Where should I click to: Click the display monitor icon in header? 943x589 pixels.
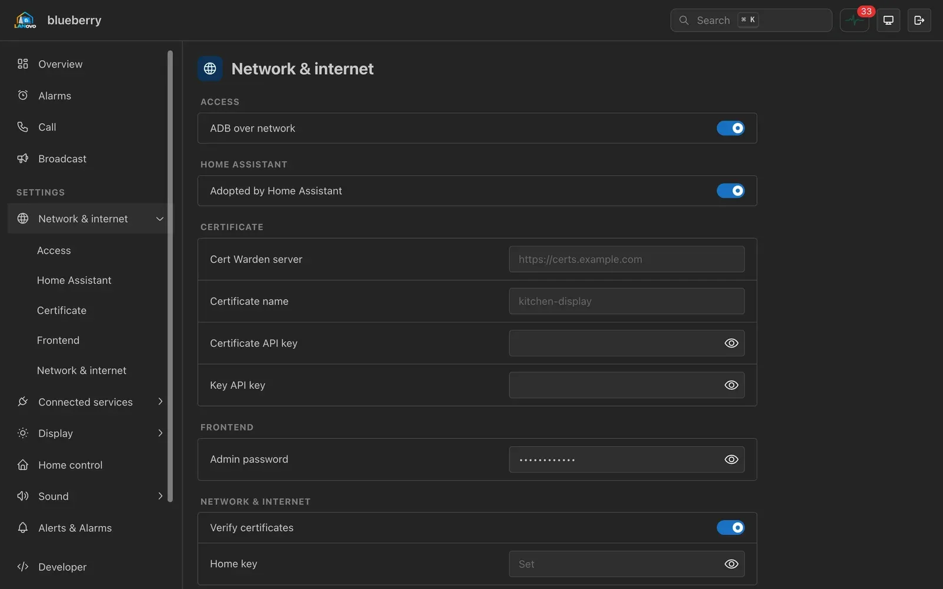click(888, 21)
